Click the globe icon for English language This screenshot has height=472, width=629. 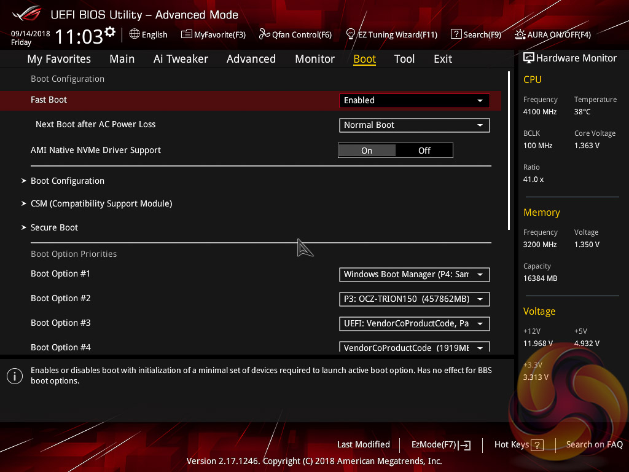pos(135,34)
